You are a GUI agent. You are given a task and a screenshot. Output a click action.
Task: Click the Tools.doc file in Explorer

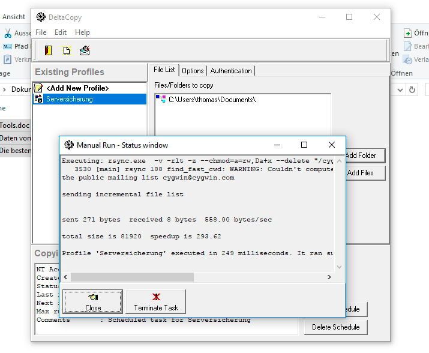tap(14, 125)
